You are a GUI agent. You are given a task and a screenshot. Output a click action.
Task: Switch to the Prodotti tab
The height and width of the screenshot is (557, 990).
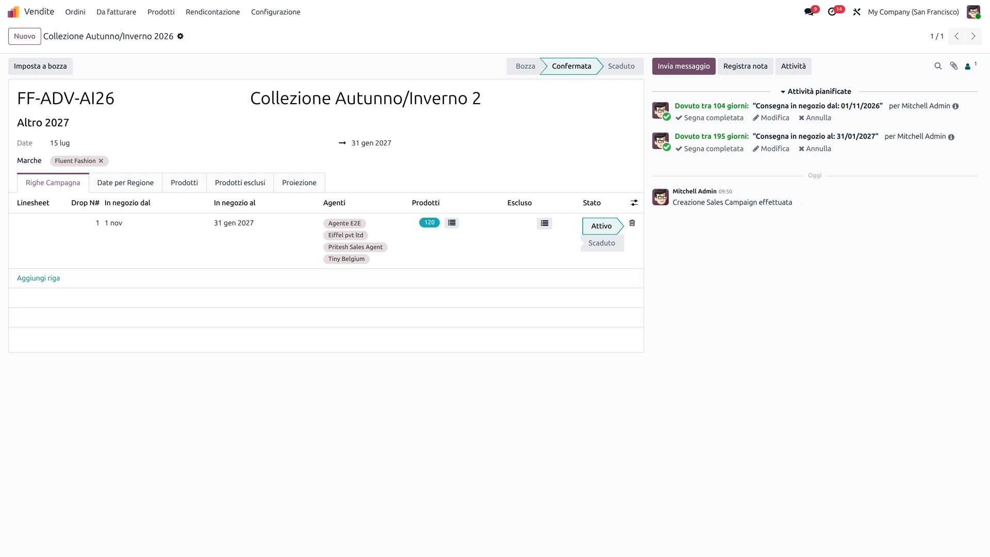coord(184,183)
